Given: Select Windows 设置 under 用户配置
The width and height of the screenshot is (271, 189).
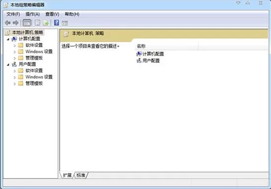Looking at the screenshot, I should (x=39, y=77).
